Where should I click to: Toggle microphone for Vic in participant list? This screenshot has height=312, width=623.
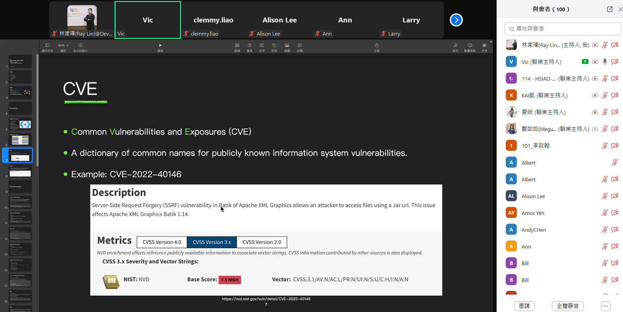tap(605, 62)
